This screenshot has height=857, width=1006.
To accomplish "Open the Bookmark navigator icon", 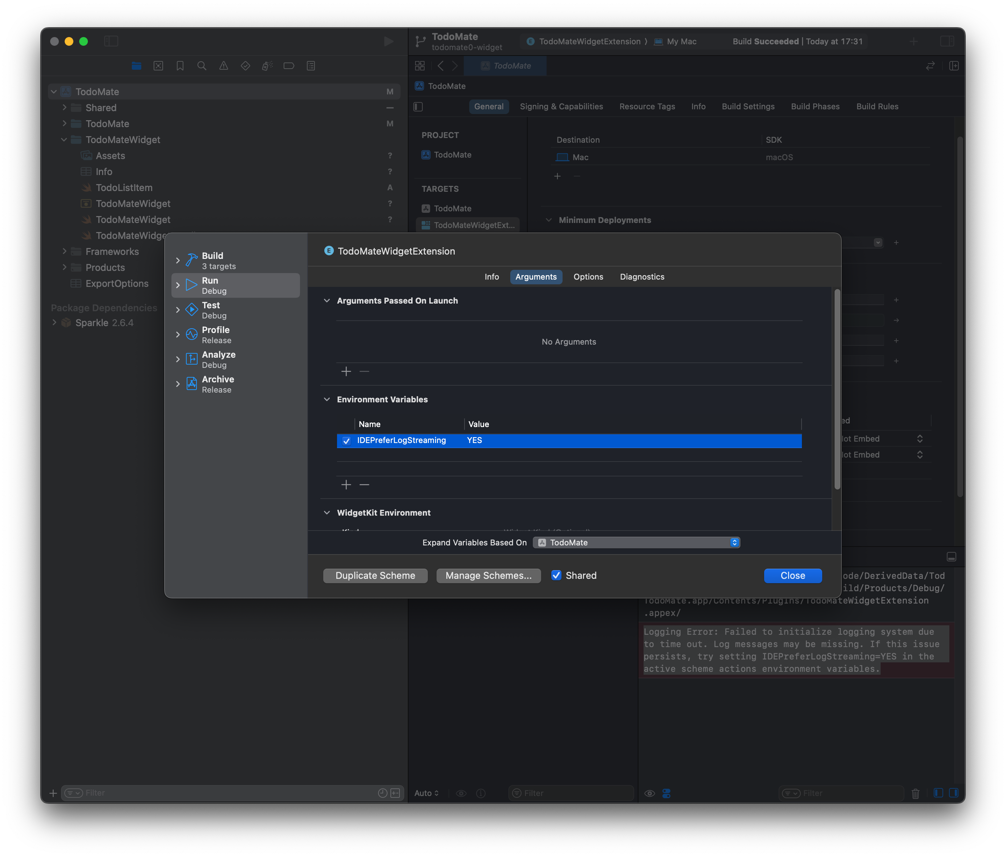I will (x=180, y=66).
